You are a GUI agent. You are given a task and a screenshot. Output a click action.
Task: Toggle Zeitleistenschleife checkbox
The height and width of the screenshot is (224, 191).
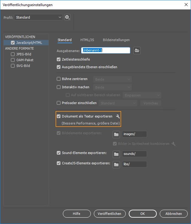(x=59, y=59)
